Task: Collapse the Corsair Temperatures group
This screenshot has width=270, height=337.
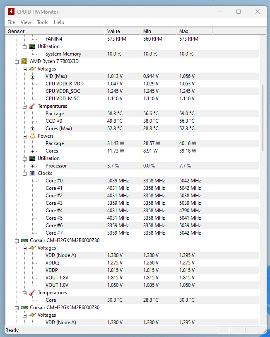Action: (25, 293)
